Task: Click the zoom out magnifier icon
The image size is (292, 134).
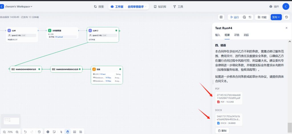Action: 4,132
